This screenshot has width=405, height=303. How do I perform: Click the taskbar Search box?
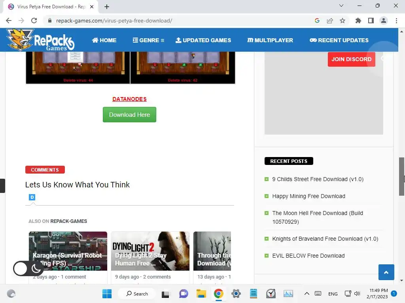point(137,294)
